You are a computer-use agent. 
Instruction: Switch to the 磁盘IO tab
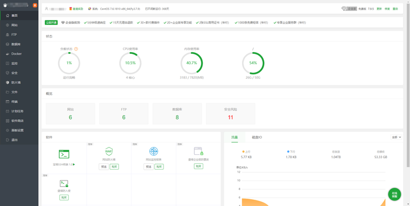pos(257,137)
